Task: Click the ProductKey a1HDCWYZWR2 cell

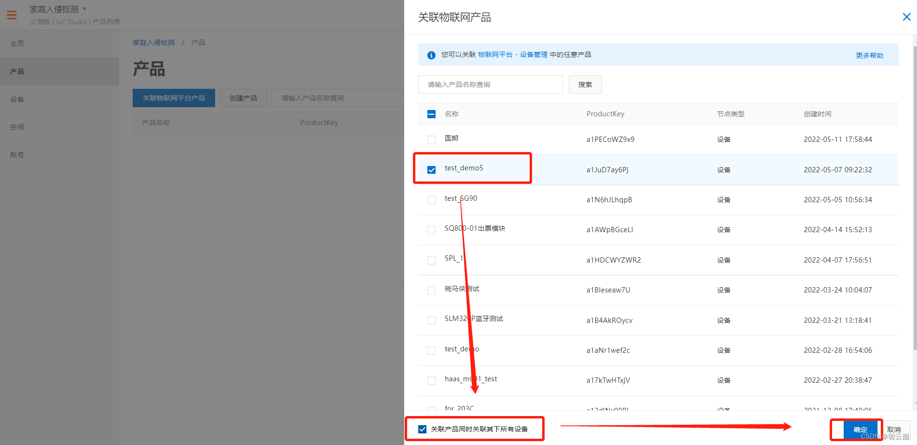Action: point(614,260)
